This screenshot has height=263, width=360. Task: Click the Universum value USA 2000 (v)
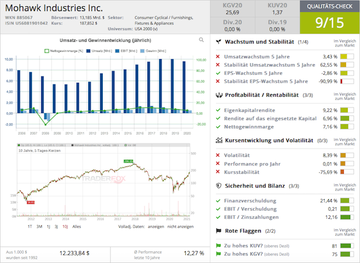click(146, 29)
